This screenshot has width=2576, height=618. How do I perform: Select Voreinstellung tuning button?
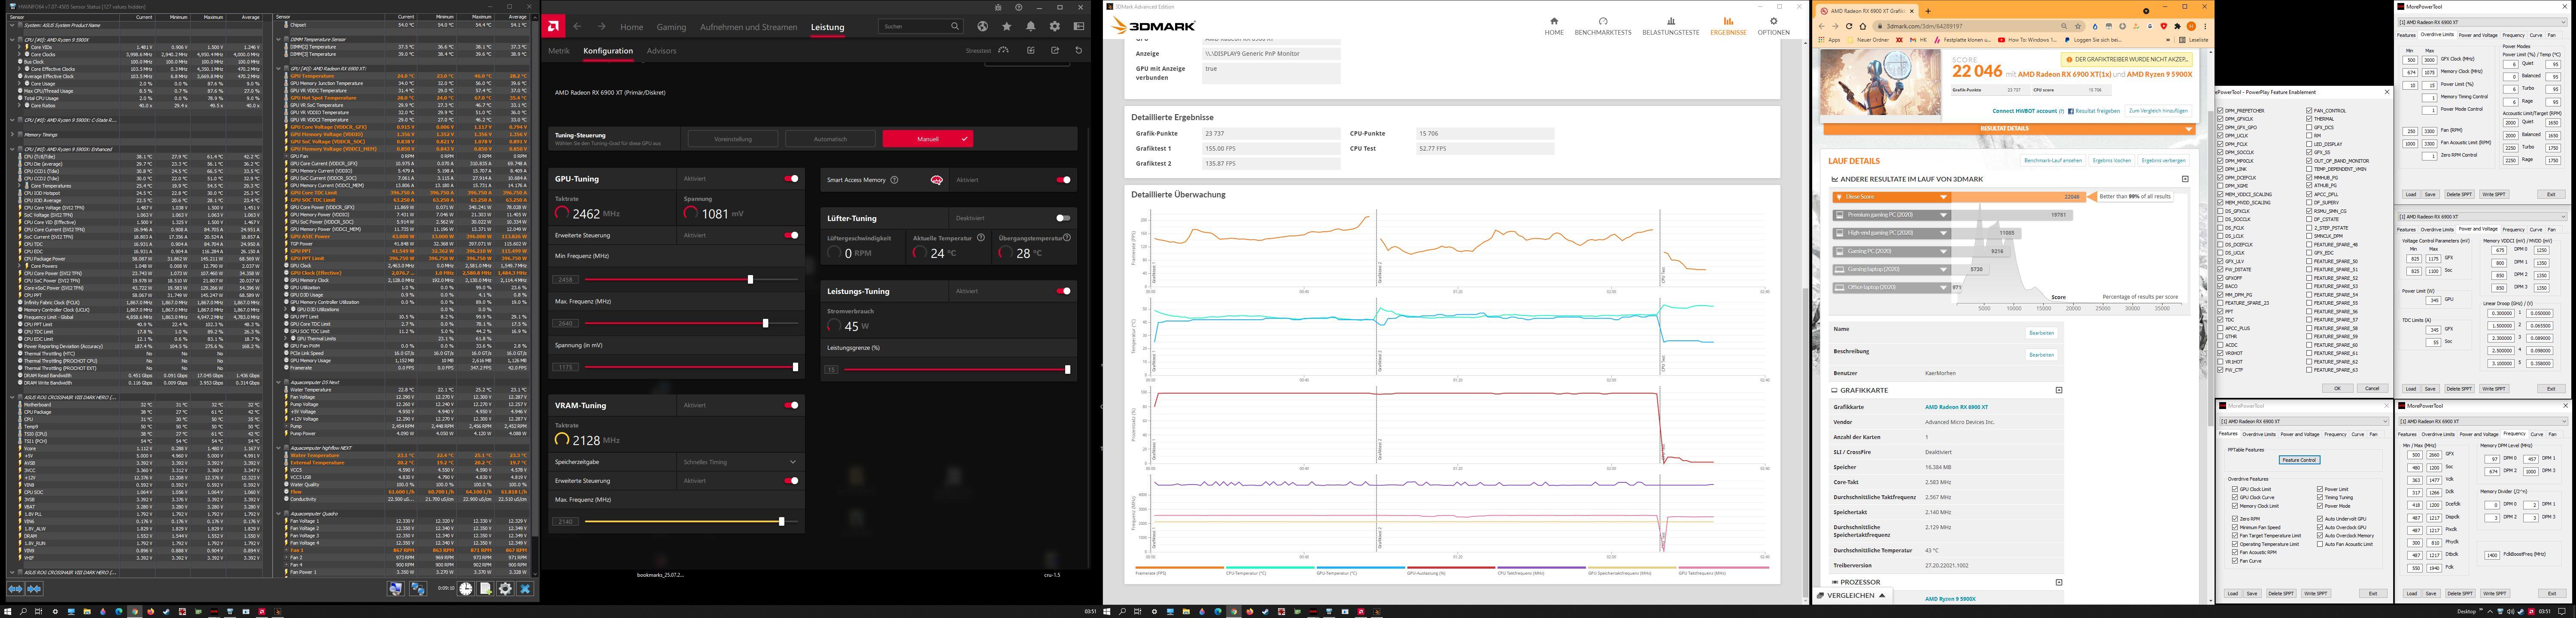[733, 139]
